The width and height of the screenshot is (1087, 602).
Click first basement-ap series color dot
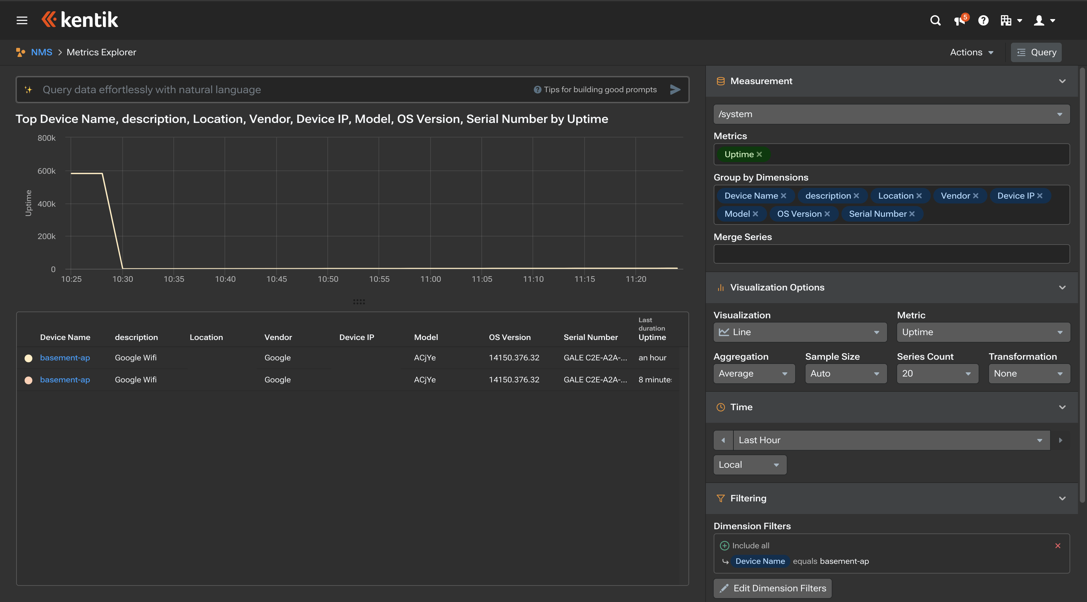point(29,358)
